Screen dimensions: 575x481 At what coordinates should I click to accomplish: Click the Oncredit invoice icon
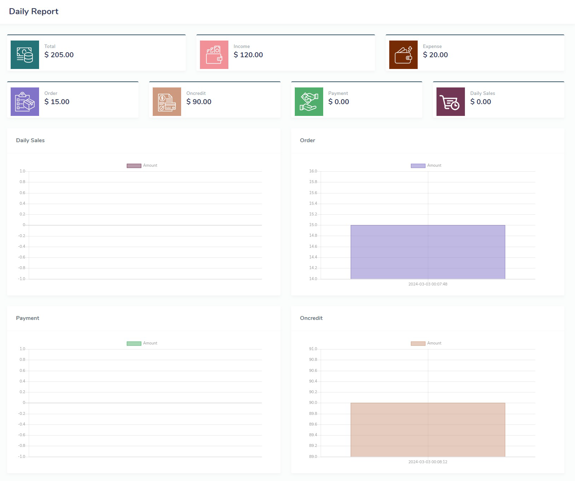coord(167,102)
